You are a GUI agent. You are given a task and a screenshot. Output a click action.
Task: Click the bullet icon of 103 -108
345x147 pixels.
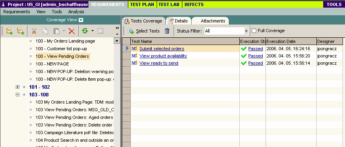pyautogui.click(x=24, y=95)
